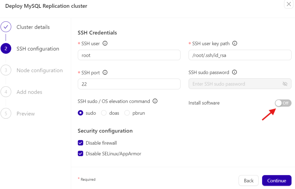Click the info icon beside SSH sudo password
This screenshot has width=295, height=189.
click(x=235, y=72)
